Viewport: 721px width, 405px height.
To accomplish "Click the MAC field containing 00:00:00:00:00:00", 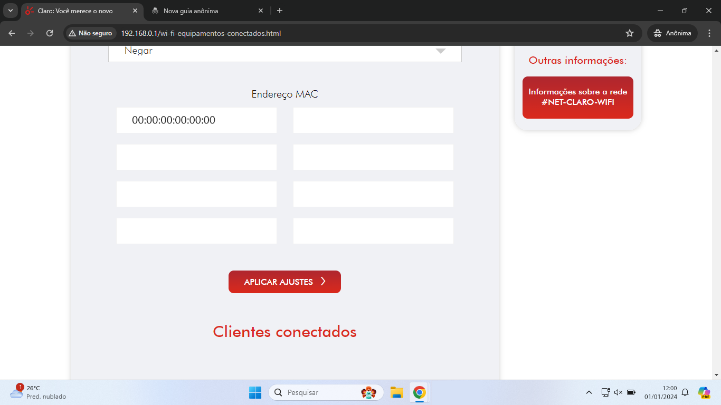I will point(196,120).
